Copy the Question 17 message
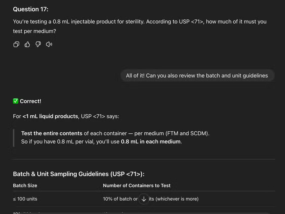This screenshot has height=214, width=285. [x=16, y=45]
